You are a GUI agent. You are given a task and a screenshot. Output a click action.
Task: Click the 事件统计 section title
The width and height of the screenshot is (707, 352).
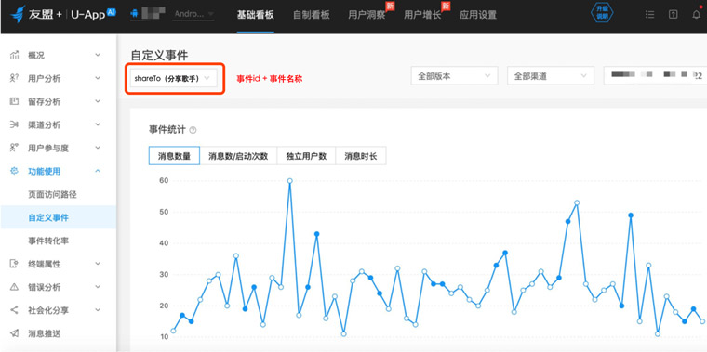pos(167,130)
